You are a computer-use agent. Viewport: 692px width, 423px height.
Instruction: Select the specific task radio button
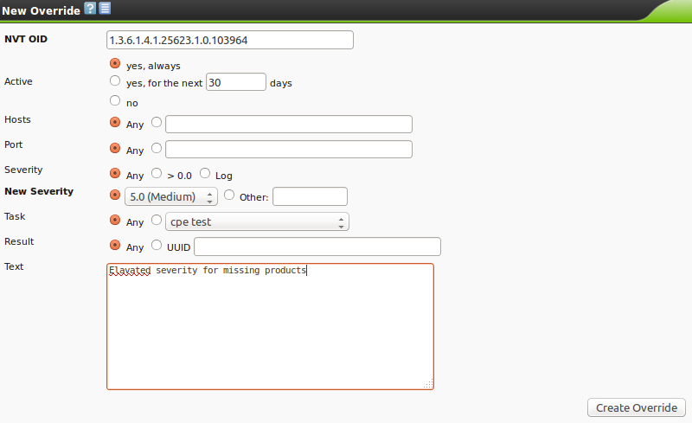(157, 220)
